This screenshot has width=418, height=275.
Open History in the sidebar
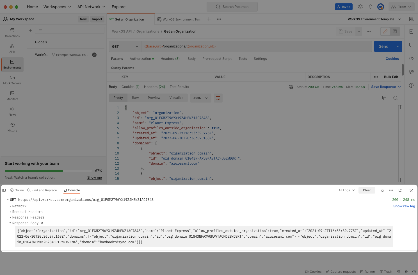pos(12,127)
